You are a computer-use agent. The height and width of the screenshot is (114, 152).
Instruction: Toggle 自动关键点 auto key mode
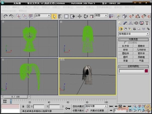click(x=78, y=106)
